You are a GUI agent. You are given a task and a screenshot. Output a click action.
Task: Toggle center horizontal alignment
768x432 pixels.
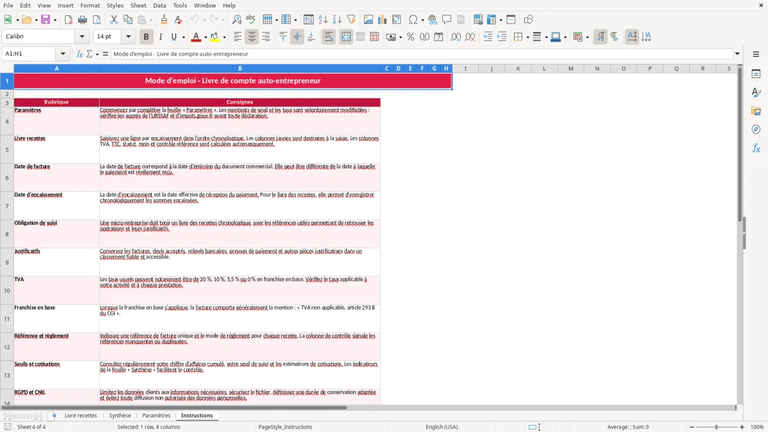point(252,37)
